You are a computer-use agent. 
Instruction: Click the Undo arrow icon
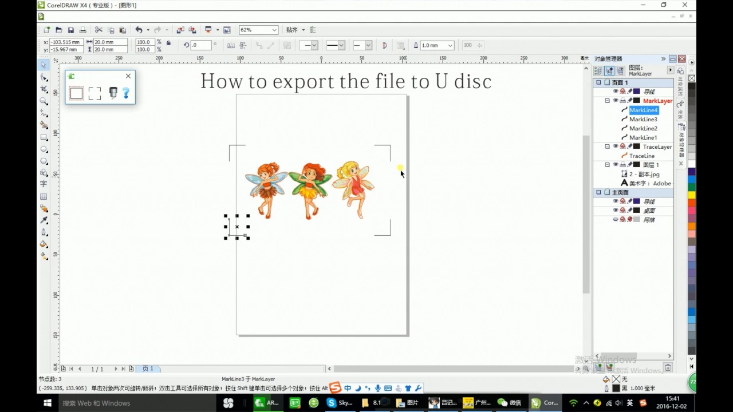tap(139, 30)
